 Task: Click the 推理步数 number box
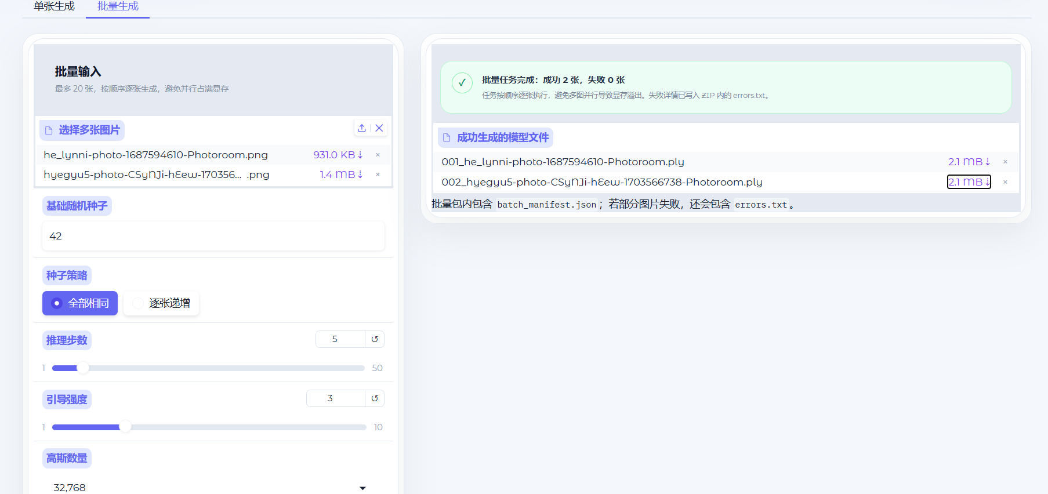coord(340,339)
